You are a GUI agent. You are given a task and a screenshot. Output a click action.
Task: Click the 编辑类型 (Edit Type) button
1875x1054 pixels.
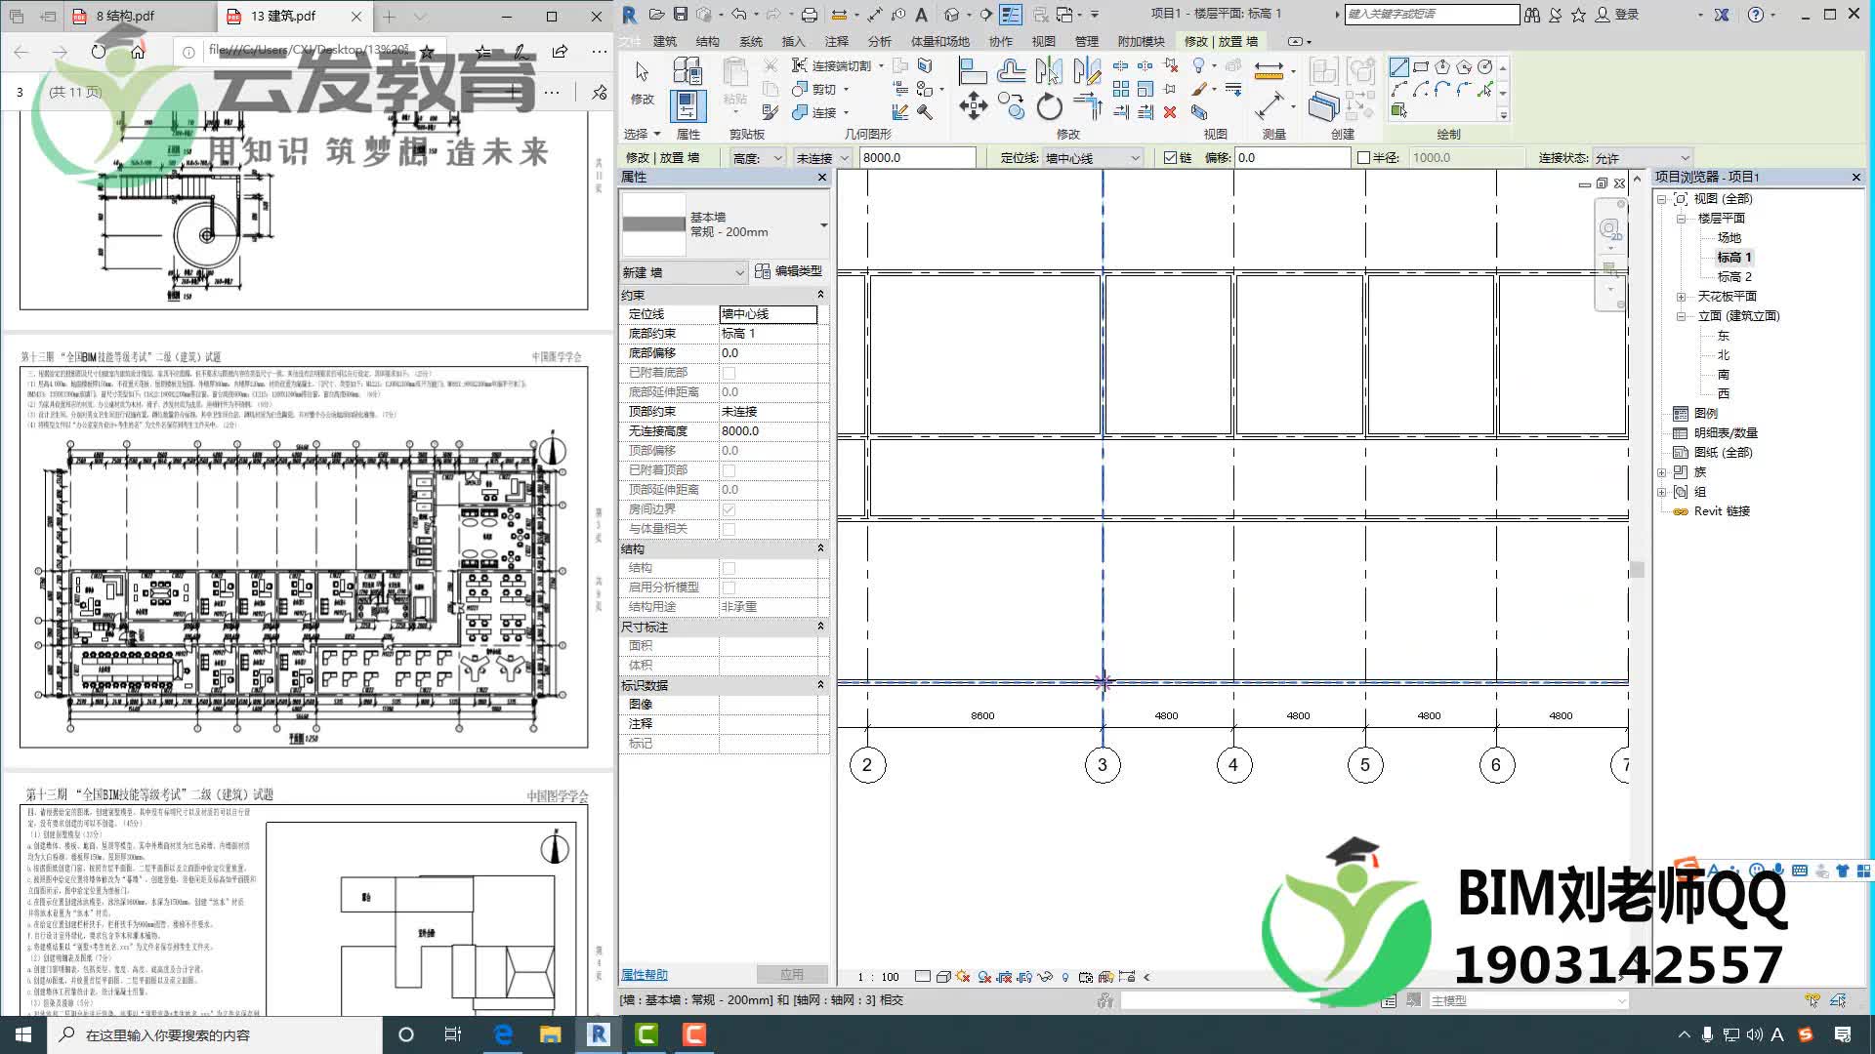[x=789, y=271]
